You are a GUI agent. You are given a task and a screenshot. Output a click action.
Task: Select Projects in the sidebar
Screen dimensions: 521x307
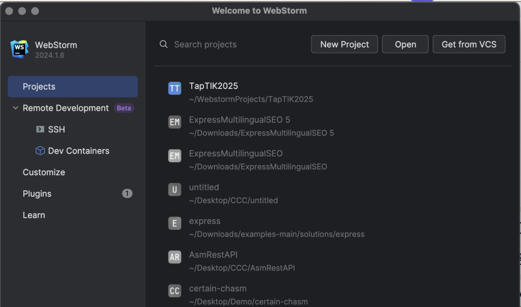(x=72, y=87)
